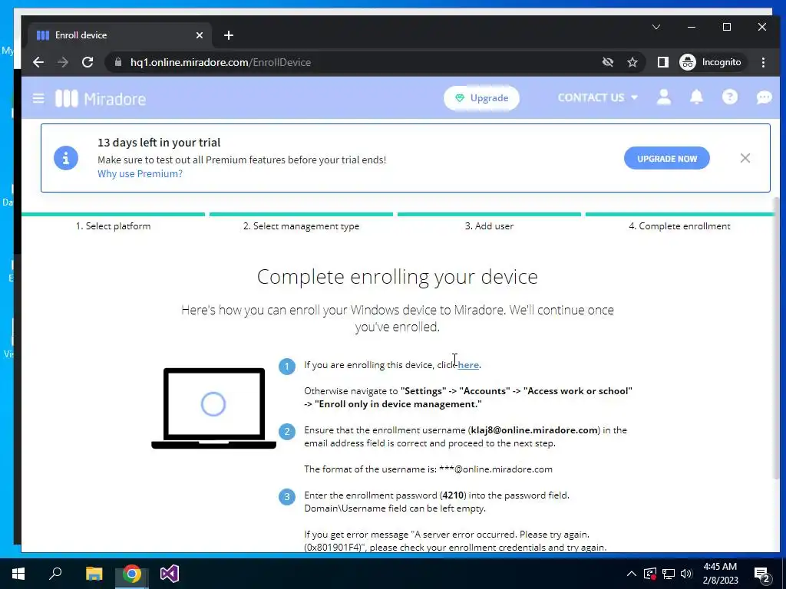
Task: Click the enrollment username klaj8@online.miradore.com
Action: tap(534, 430)
